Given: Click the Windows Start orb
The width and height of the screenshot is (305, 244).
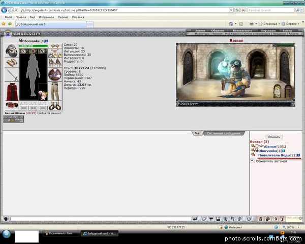Looking at the screenshot, I should point(6,234).
